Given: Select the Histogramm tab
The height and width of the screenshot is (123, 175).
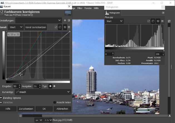Looking at the screenshot, I should [113, 13].
